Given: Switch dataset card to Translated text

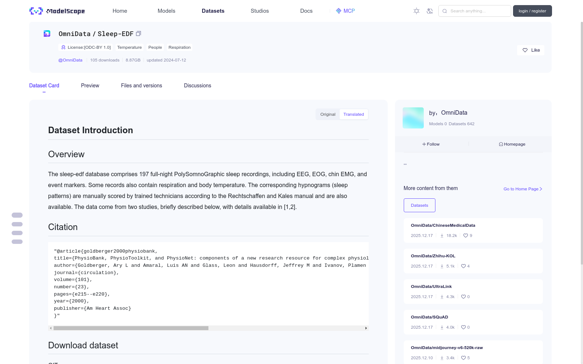Looking at the screenshot, I should point(353,114).
